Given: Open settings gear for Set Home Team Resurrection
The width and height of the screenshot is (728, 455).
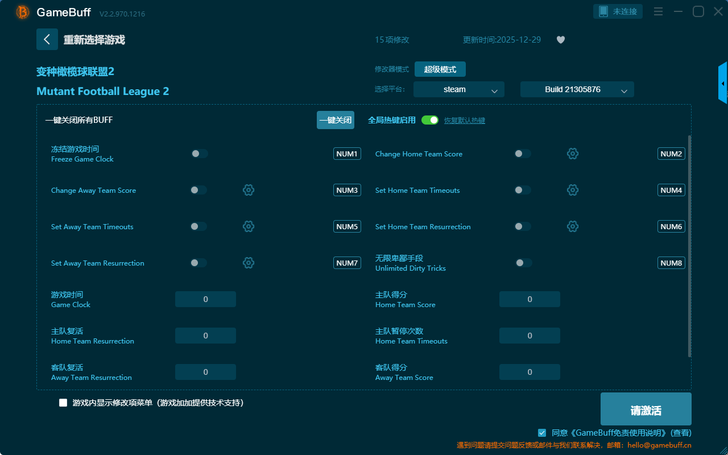Looking at the screenshot, I should pos(573,226).
